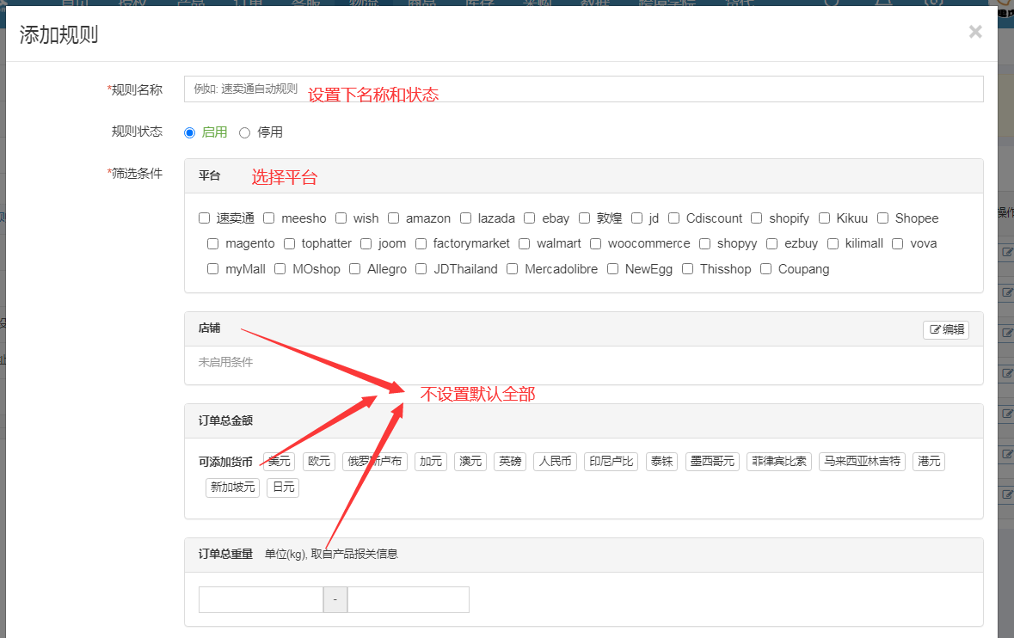The image size is (1014, 638).
Task: Add the 新加坡元 currency tag
Action: click(232, 488)
